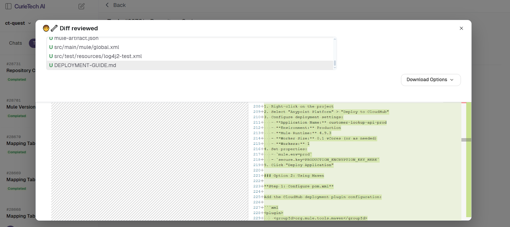
Task: Select mule-artifact.json file entry
Action: point(190,39)
